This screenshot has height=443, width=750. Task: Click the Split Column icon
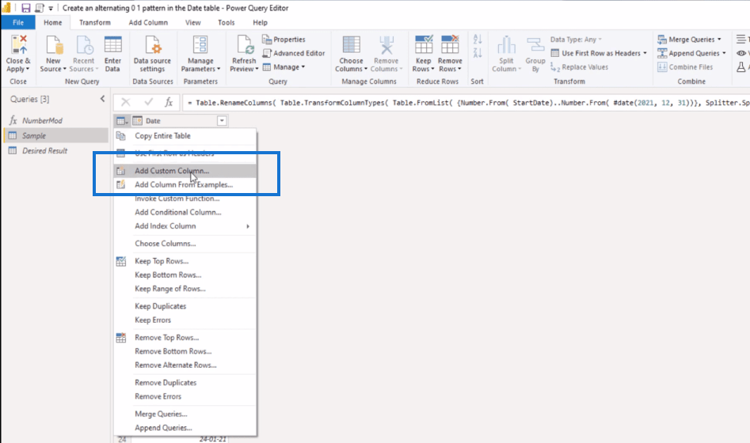(x=506, y=45)
